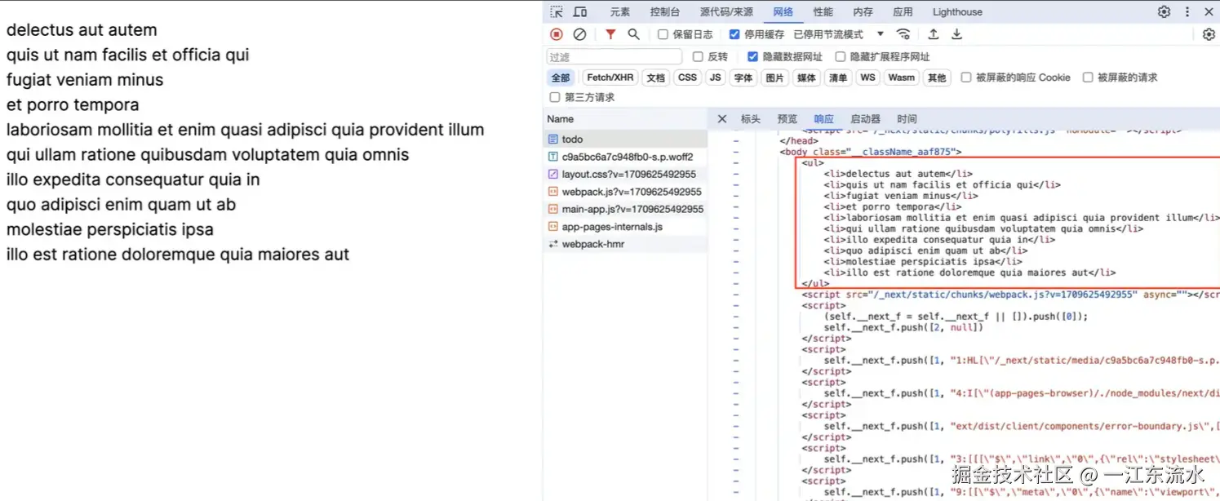Click the font icon beside woff2 file
The width and height of the screenshot is (1220, 501).
[552, 157]
